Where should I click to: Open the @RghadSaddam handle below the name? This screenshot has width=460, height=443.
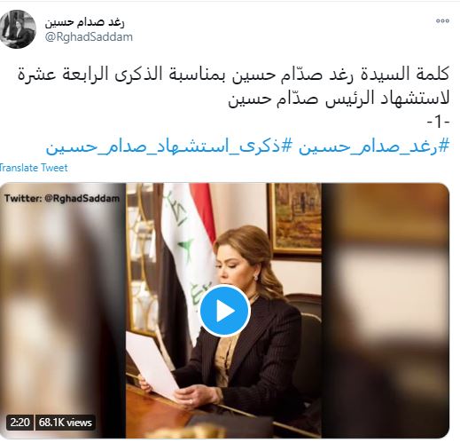click(x=89, y=37)
